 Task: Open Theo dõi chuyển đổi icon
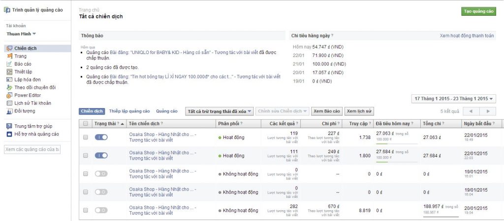tap(9, 87)
